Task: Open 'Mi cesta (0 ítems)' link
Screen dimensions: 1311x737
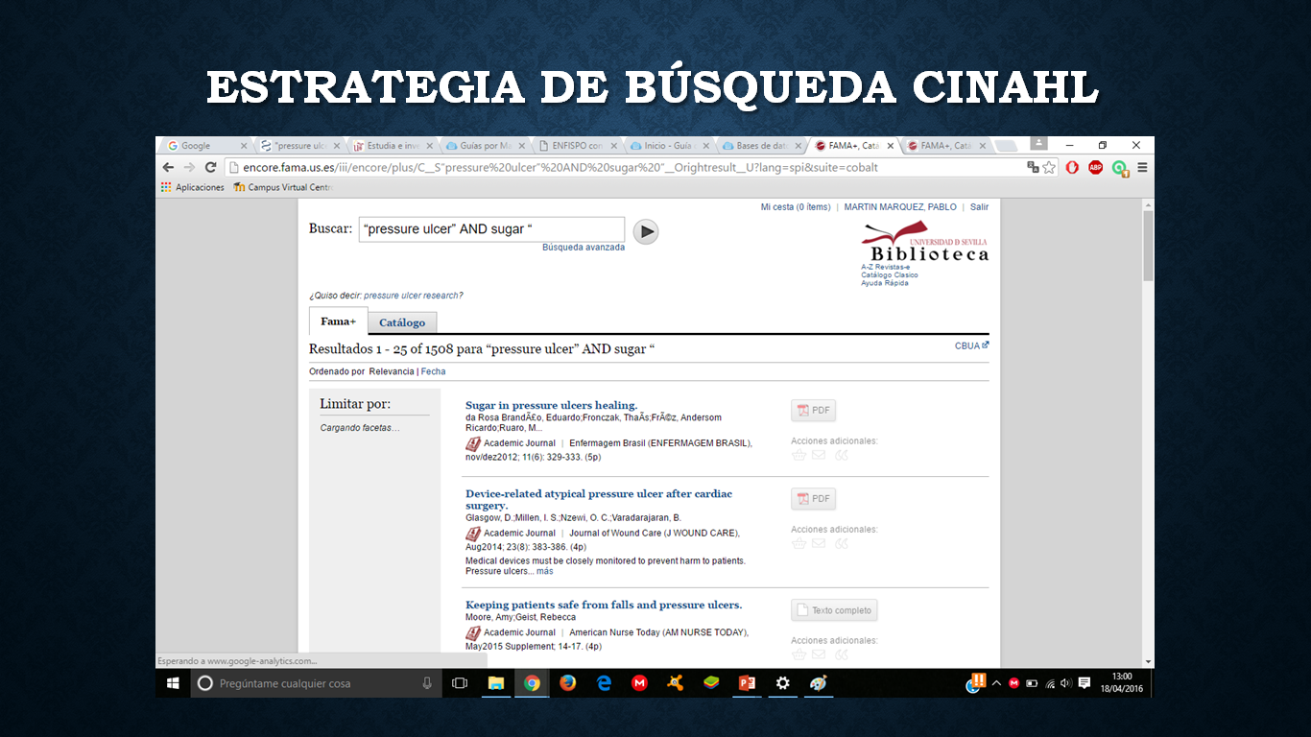Action: coord(796,207)
